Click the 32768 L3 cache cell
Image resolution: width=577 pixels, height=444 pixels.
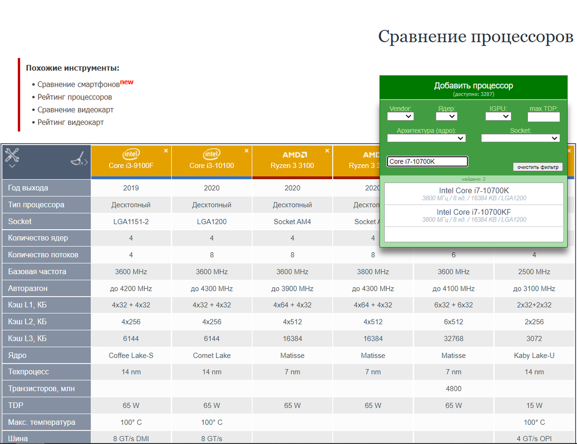coord(453,339)
